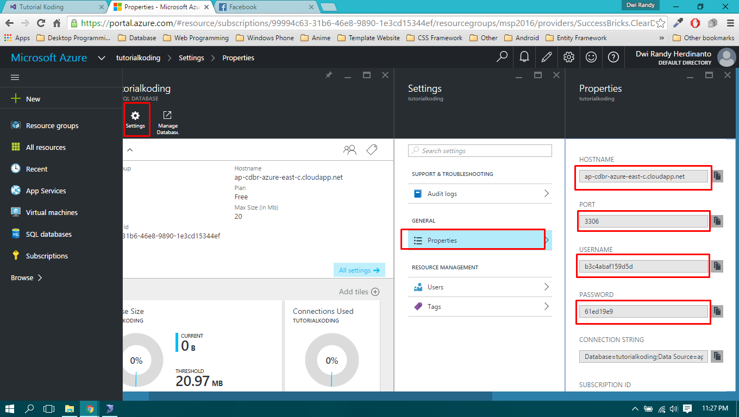
Task: Click the Search settings input field
Action: coord(479,150)
